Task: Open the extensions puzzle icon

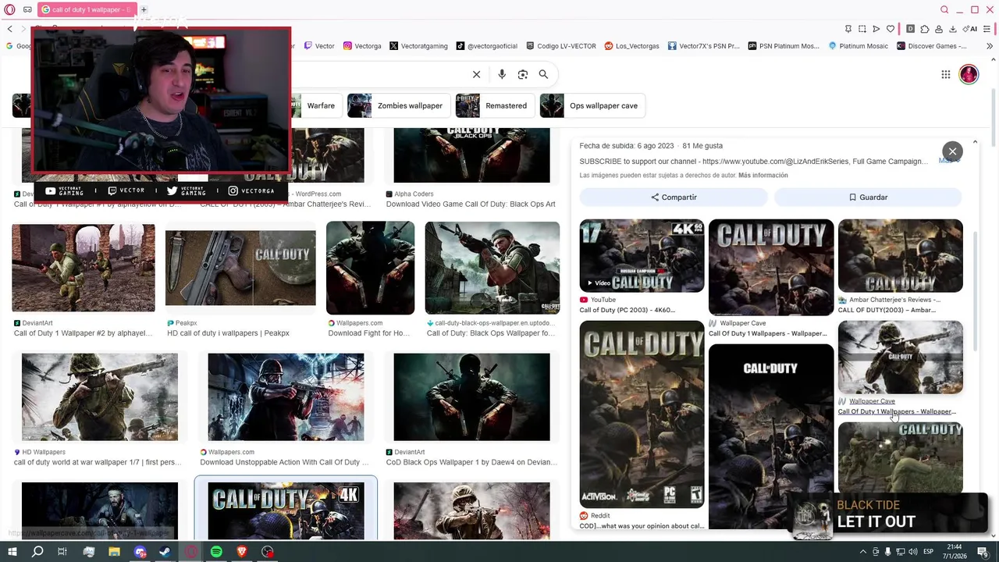Action: [925, 29]
